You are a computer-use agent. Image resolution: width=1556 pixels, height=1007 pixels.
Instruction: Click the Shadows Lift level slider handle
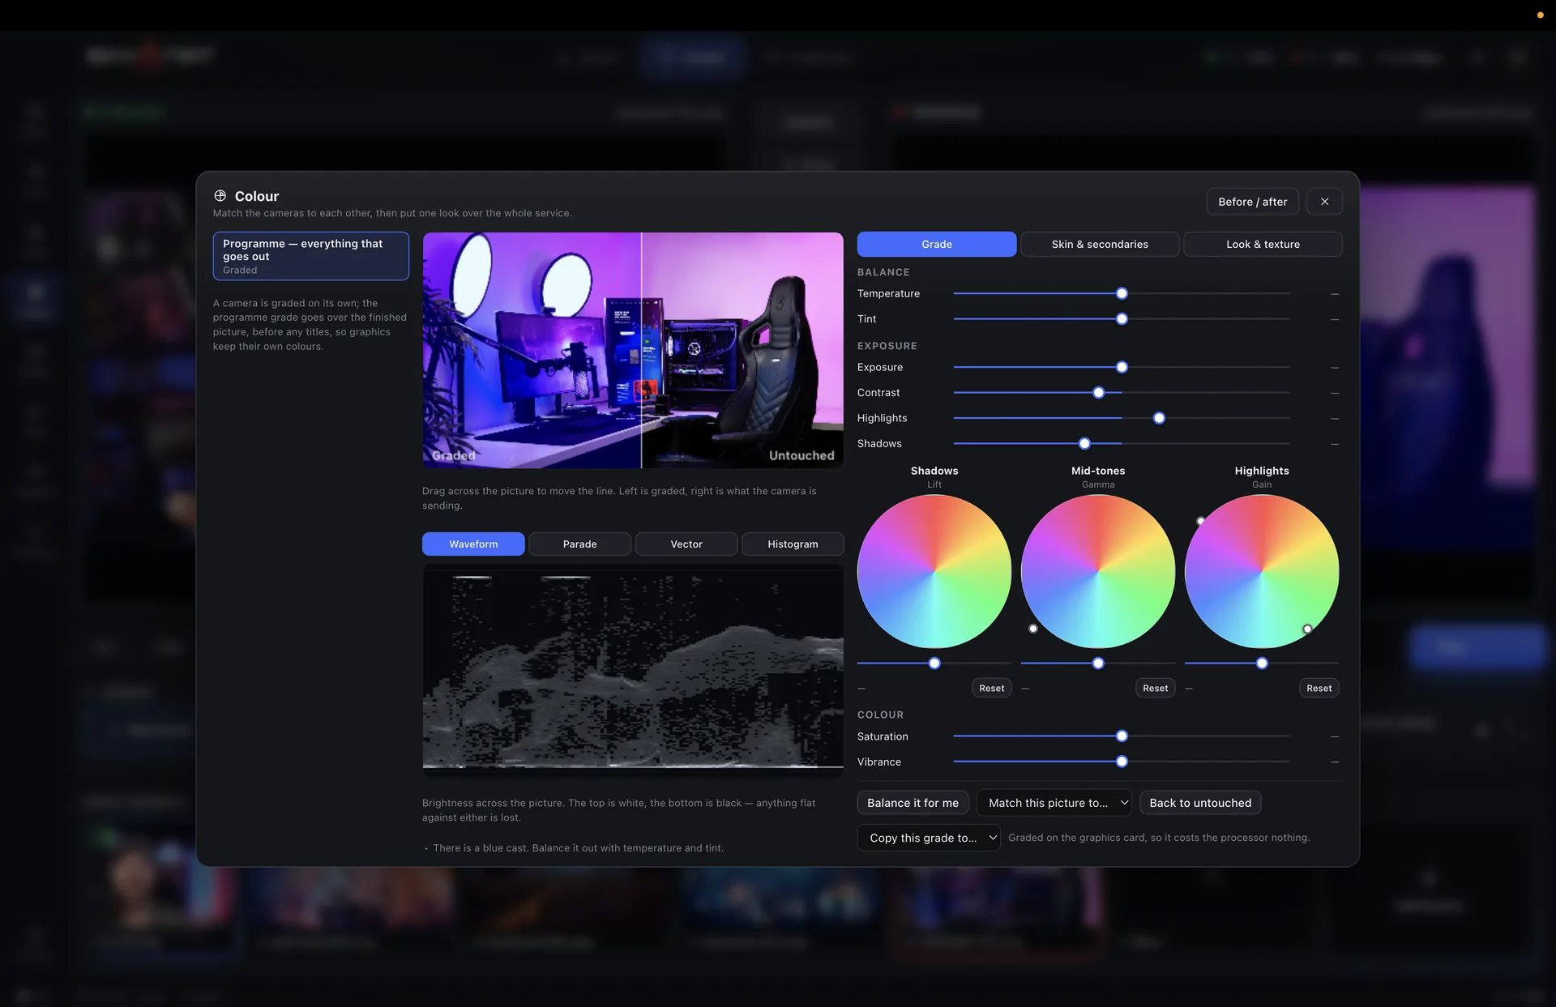[x=934, y=664]
